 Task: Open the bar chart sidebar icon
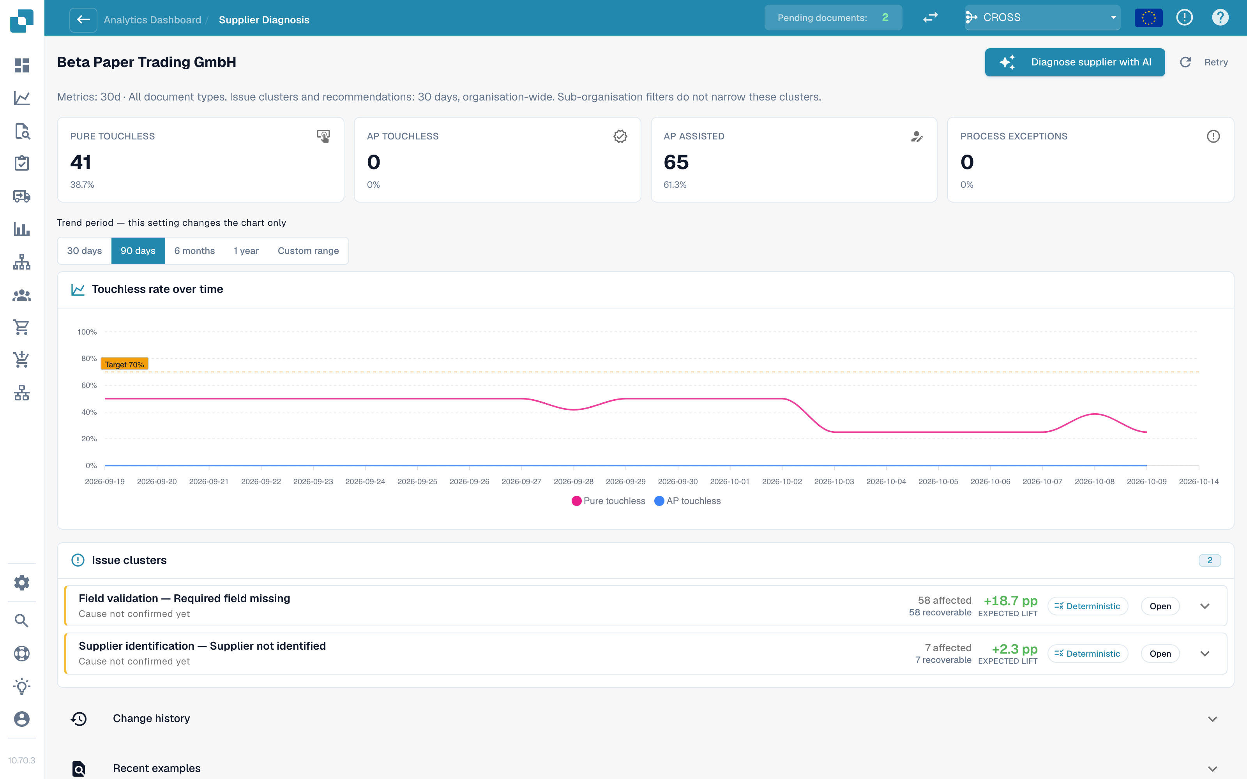click(22, 229)
